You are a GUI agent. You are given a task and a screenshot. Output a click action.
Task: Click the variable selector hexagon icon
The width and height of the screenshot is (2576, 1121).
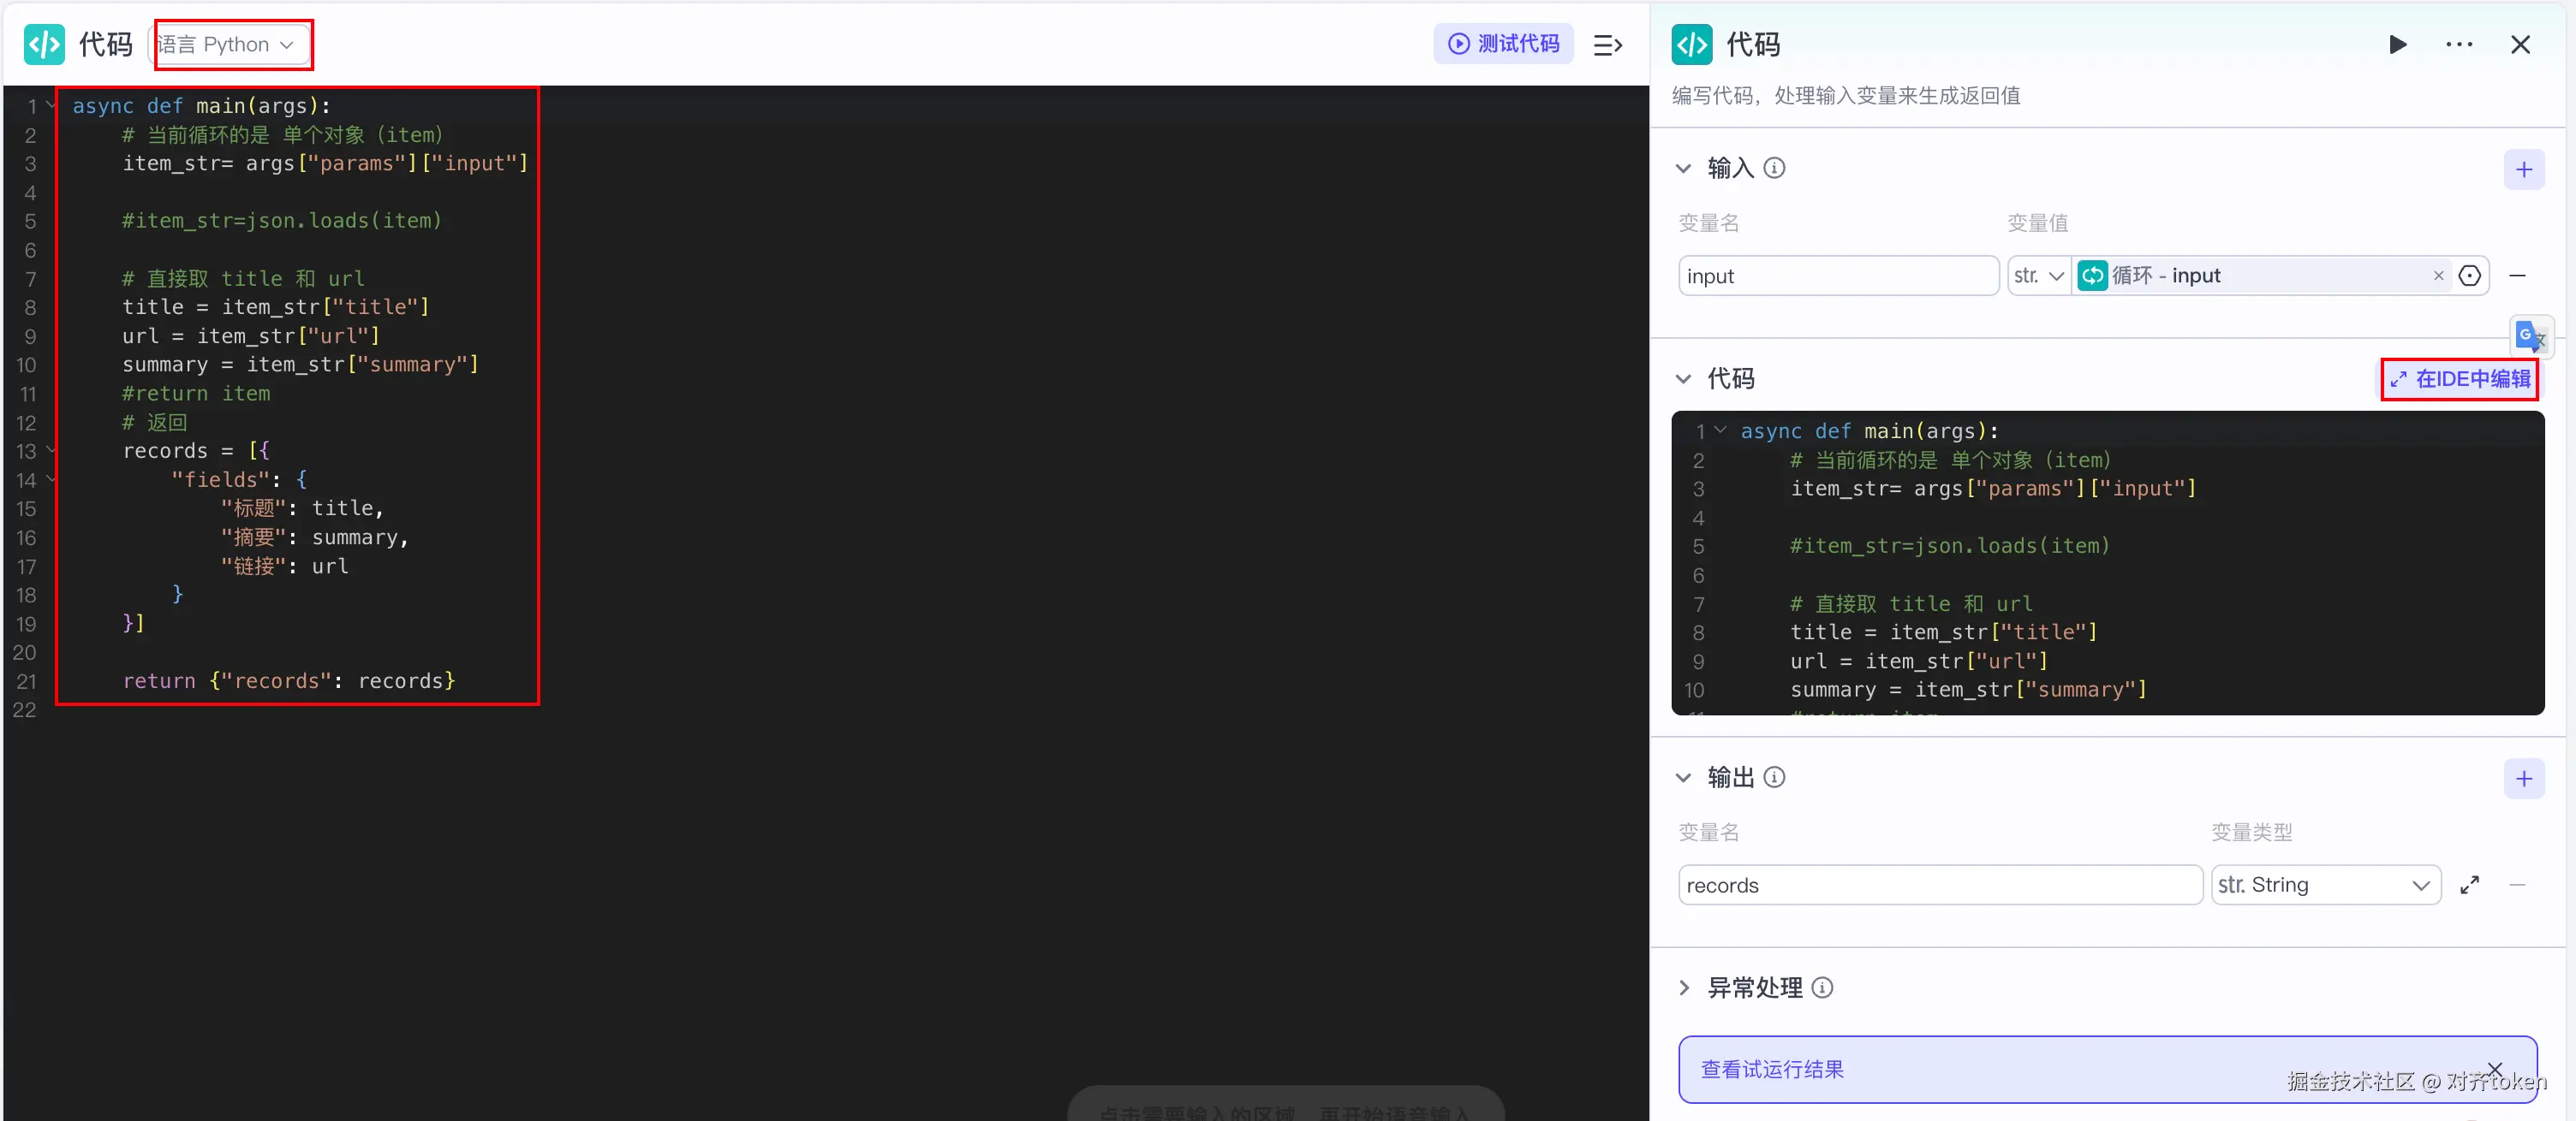(x=2469, y=276)
